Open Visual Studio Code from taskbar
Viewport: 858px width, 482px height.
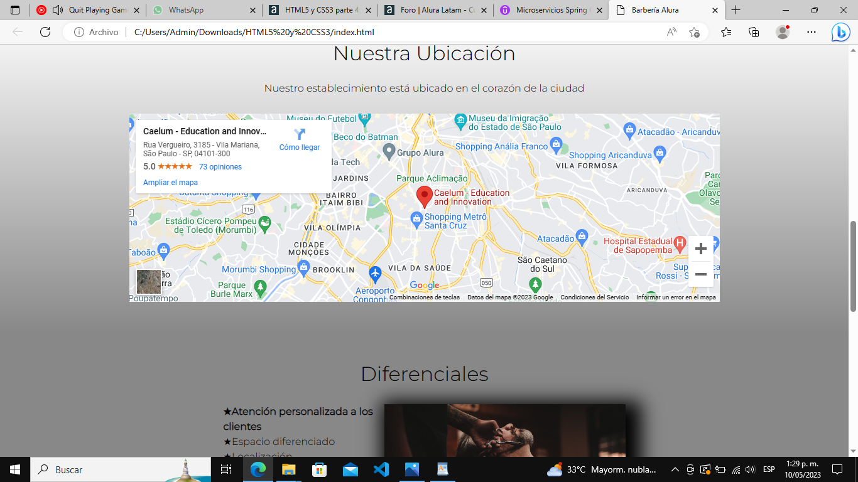[381, 469]
